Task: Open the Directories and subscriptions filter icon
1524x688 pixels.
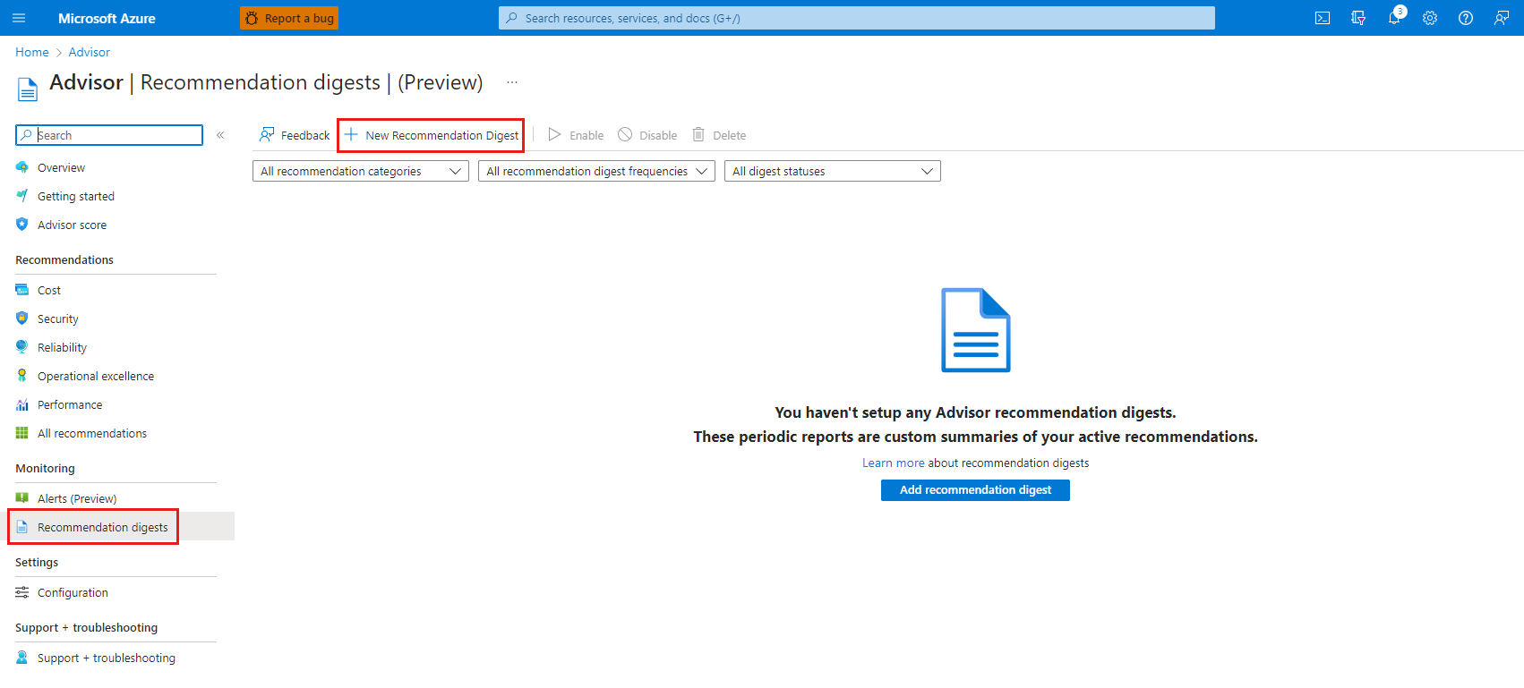Action: coord(1358,18)
